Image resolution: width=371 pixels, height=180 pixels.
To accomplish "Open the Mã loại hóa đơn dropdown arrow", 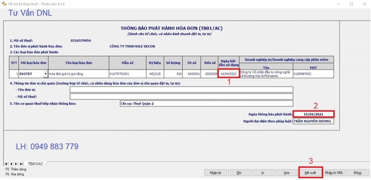I will [x=45, y=74].
